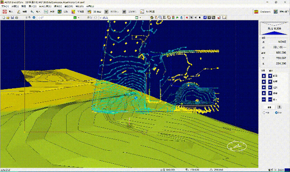The height and width of the screenshot is (172, 290).
Task: Open the 3D view toolbar button
Action: coord(95,12)
